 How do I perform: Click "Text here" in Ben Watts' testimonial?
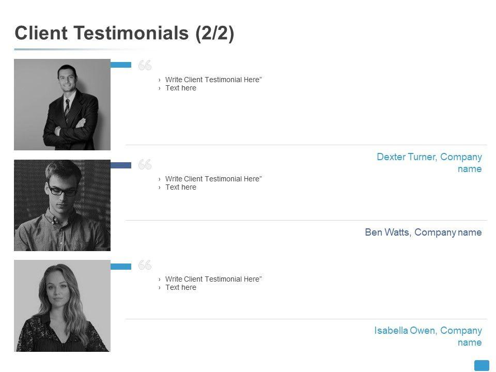click(x=181, y=187)
